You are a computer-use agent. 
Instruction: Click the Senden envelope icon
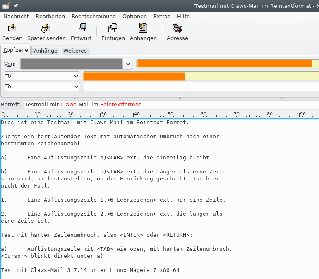point(12,28)
